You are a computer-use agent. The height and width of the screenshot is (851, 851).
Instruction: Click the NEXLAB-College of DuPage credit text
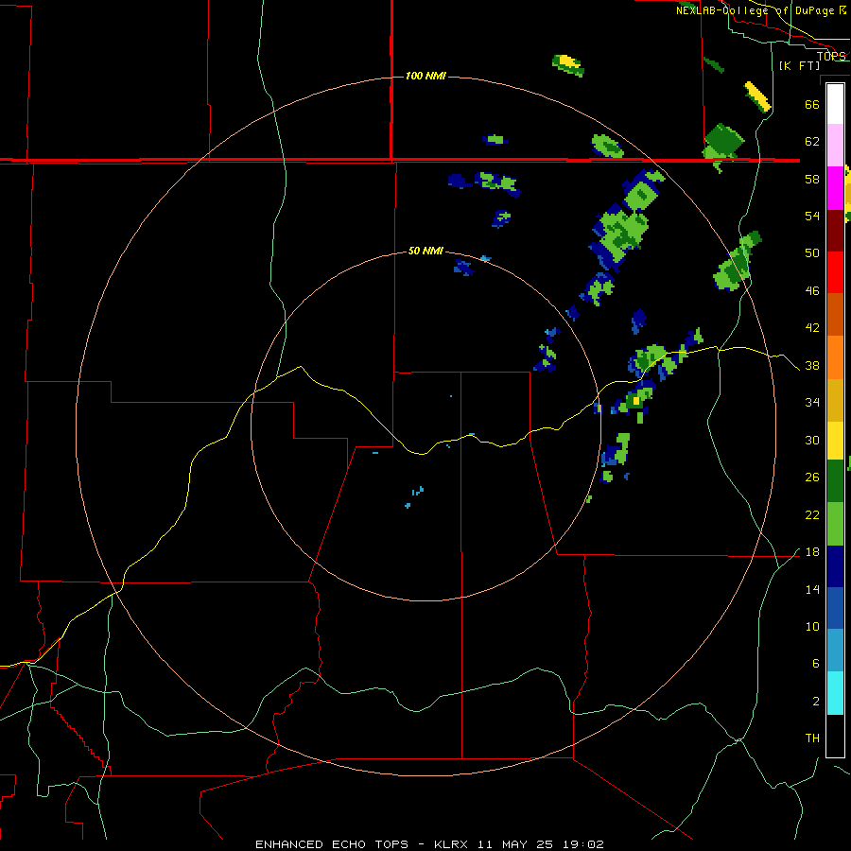(x=761, y=10)
